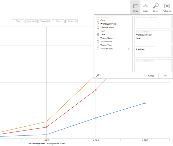
Task: Click the blue data point marker for 2017
Action: pyautogui.click(x=145, y=103)
